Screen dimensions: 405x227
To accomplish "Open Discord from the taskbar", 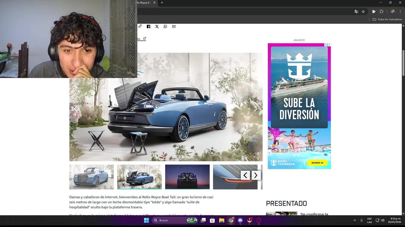I will (x=240, y=220).
